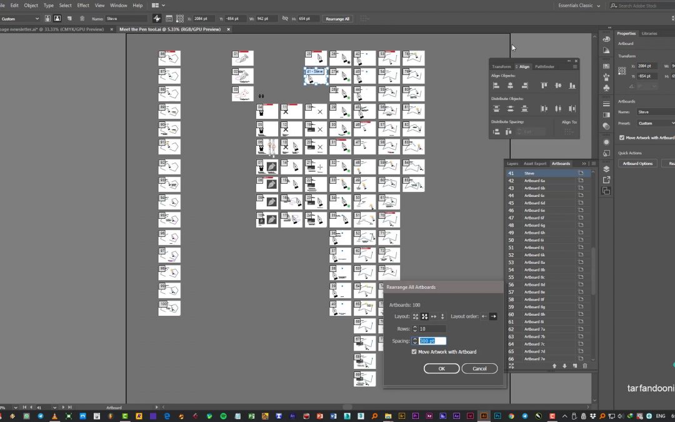Viewport: 675px width, 422px height.
Task: Open the Symbols panel club icon
Action: 606,88
